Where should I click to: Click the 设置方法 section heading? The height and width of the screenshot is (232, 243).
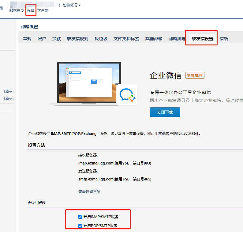tap(37, 145)
